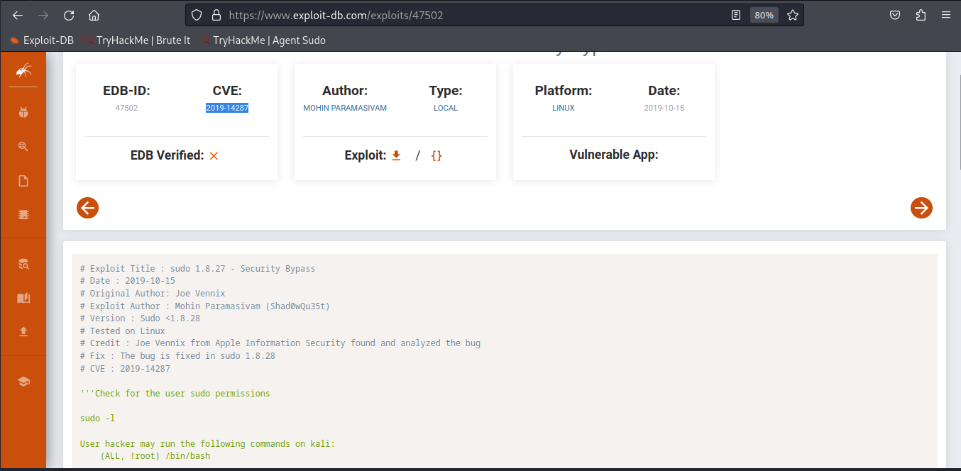The width and height of the screenshot is (961, 471).
Task: Toggle the reader view icon in the address bar
Action: (736, 15)
